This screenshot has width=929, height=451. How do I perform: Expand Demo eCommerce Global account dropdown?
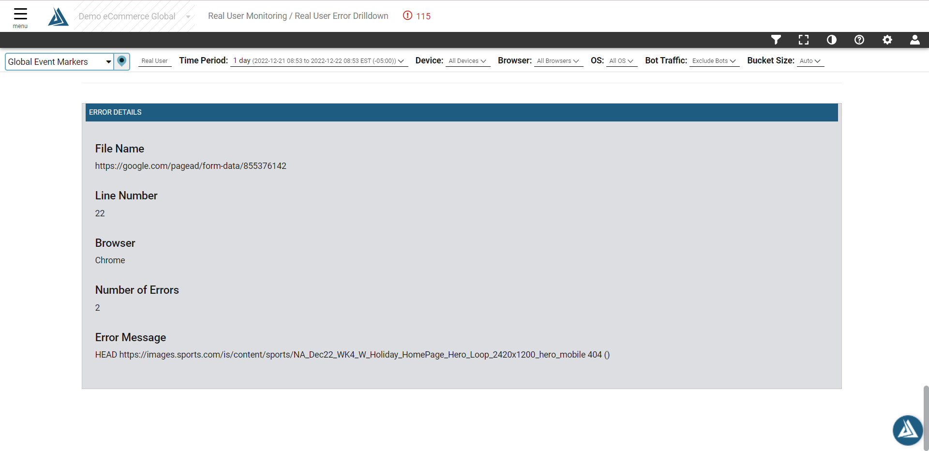[135, 16]
